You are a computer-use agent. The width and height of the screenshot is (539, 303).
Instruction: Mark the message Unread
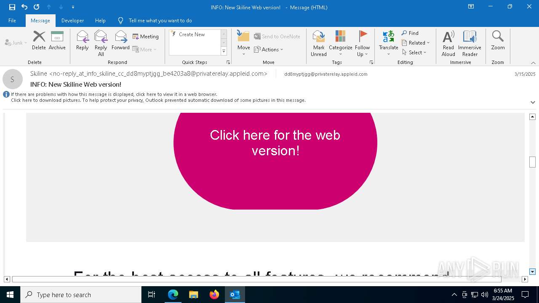coord(319,43)
